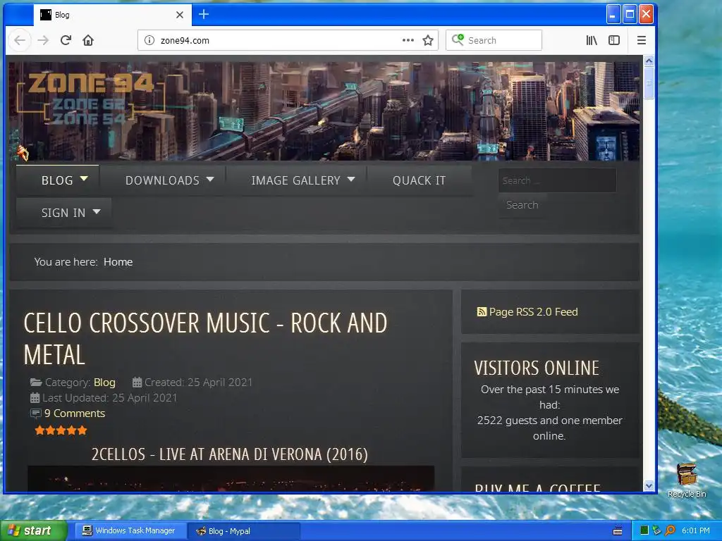Follow the Home breadcrumb link
This screenshot has width=722, height=541.
click(x=118, y=262)
